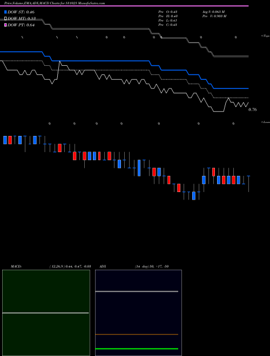
Task: Click the 'Pre C: 0.43' close value
Action: (x=168, y=25)
